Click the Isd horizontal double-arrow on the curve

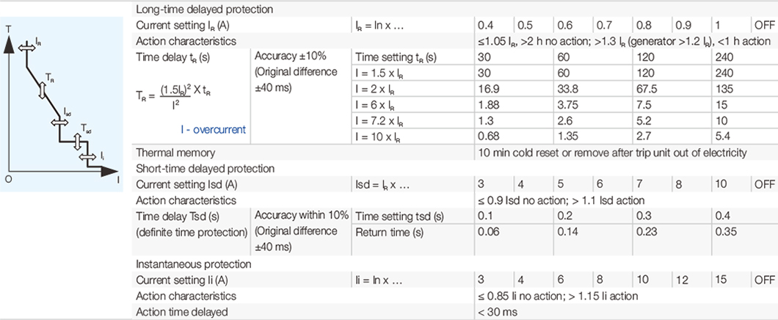coord(59,122)
